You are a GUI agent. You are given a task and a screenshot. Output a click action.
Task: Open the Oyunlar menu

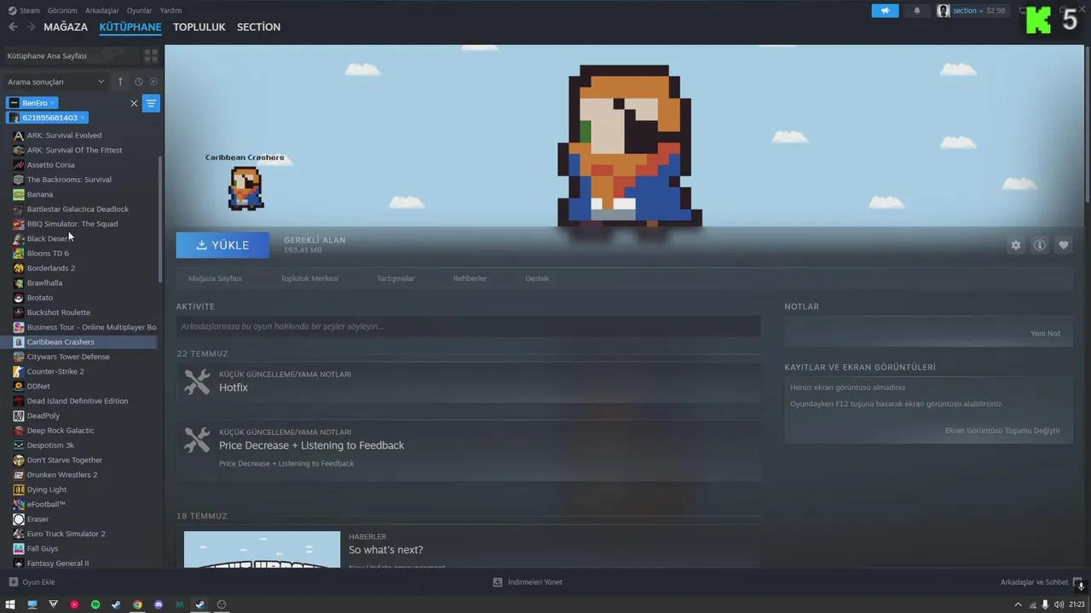point(139,10)
